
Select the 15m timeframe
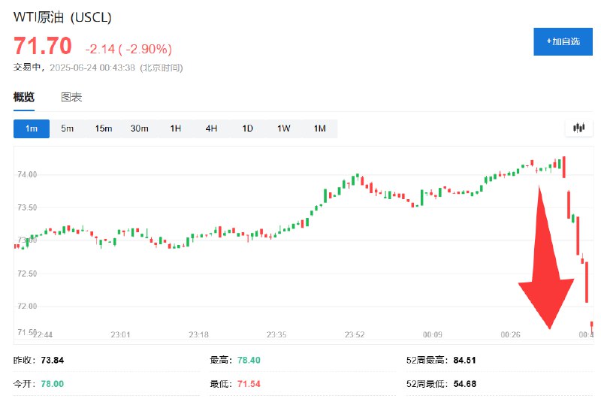(104, 128)
